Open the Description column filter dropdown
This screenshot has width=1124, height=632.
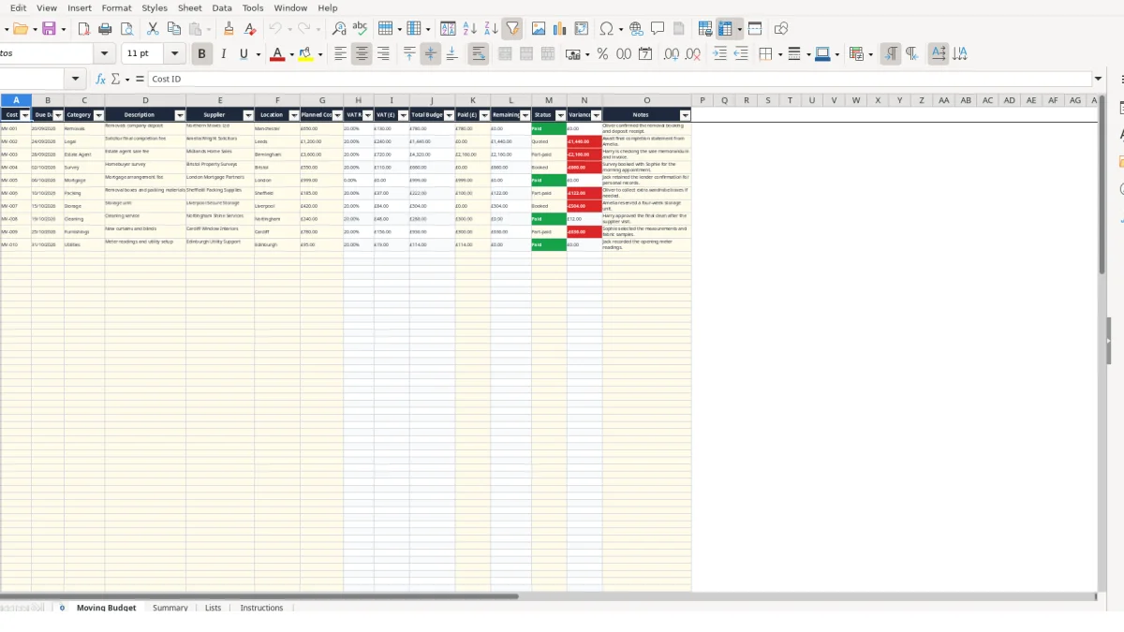tap(180, 115)
